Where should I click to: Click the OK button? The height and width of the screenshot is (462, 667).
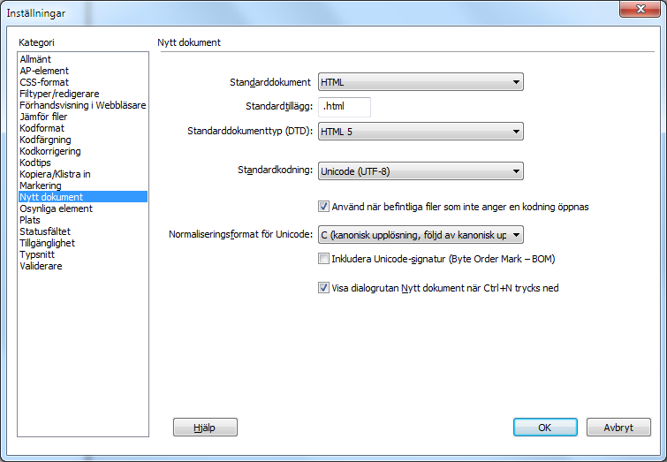point(545,428)
